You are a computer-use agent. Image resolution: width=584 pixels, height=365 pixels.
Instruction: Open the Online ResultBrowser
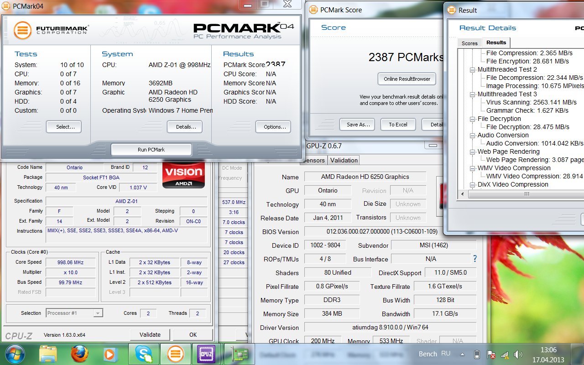(407, 79)
